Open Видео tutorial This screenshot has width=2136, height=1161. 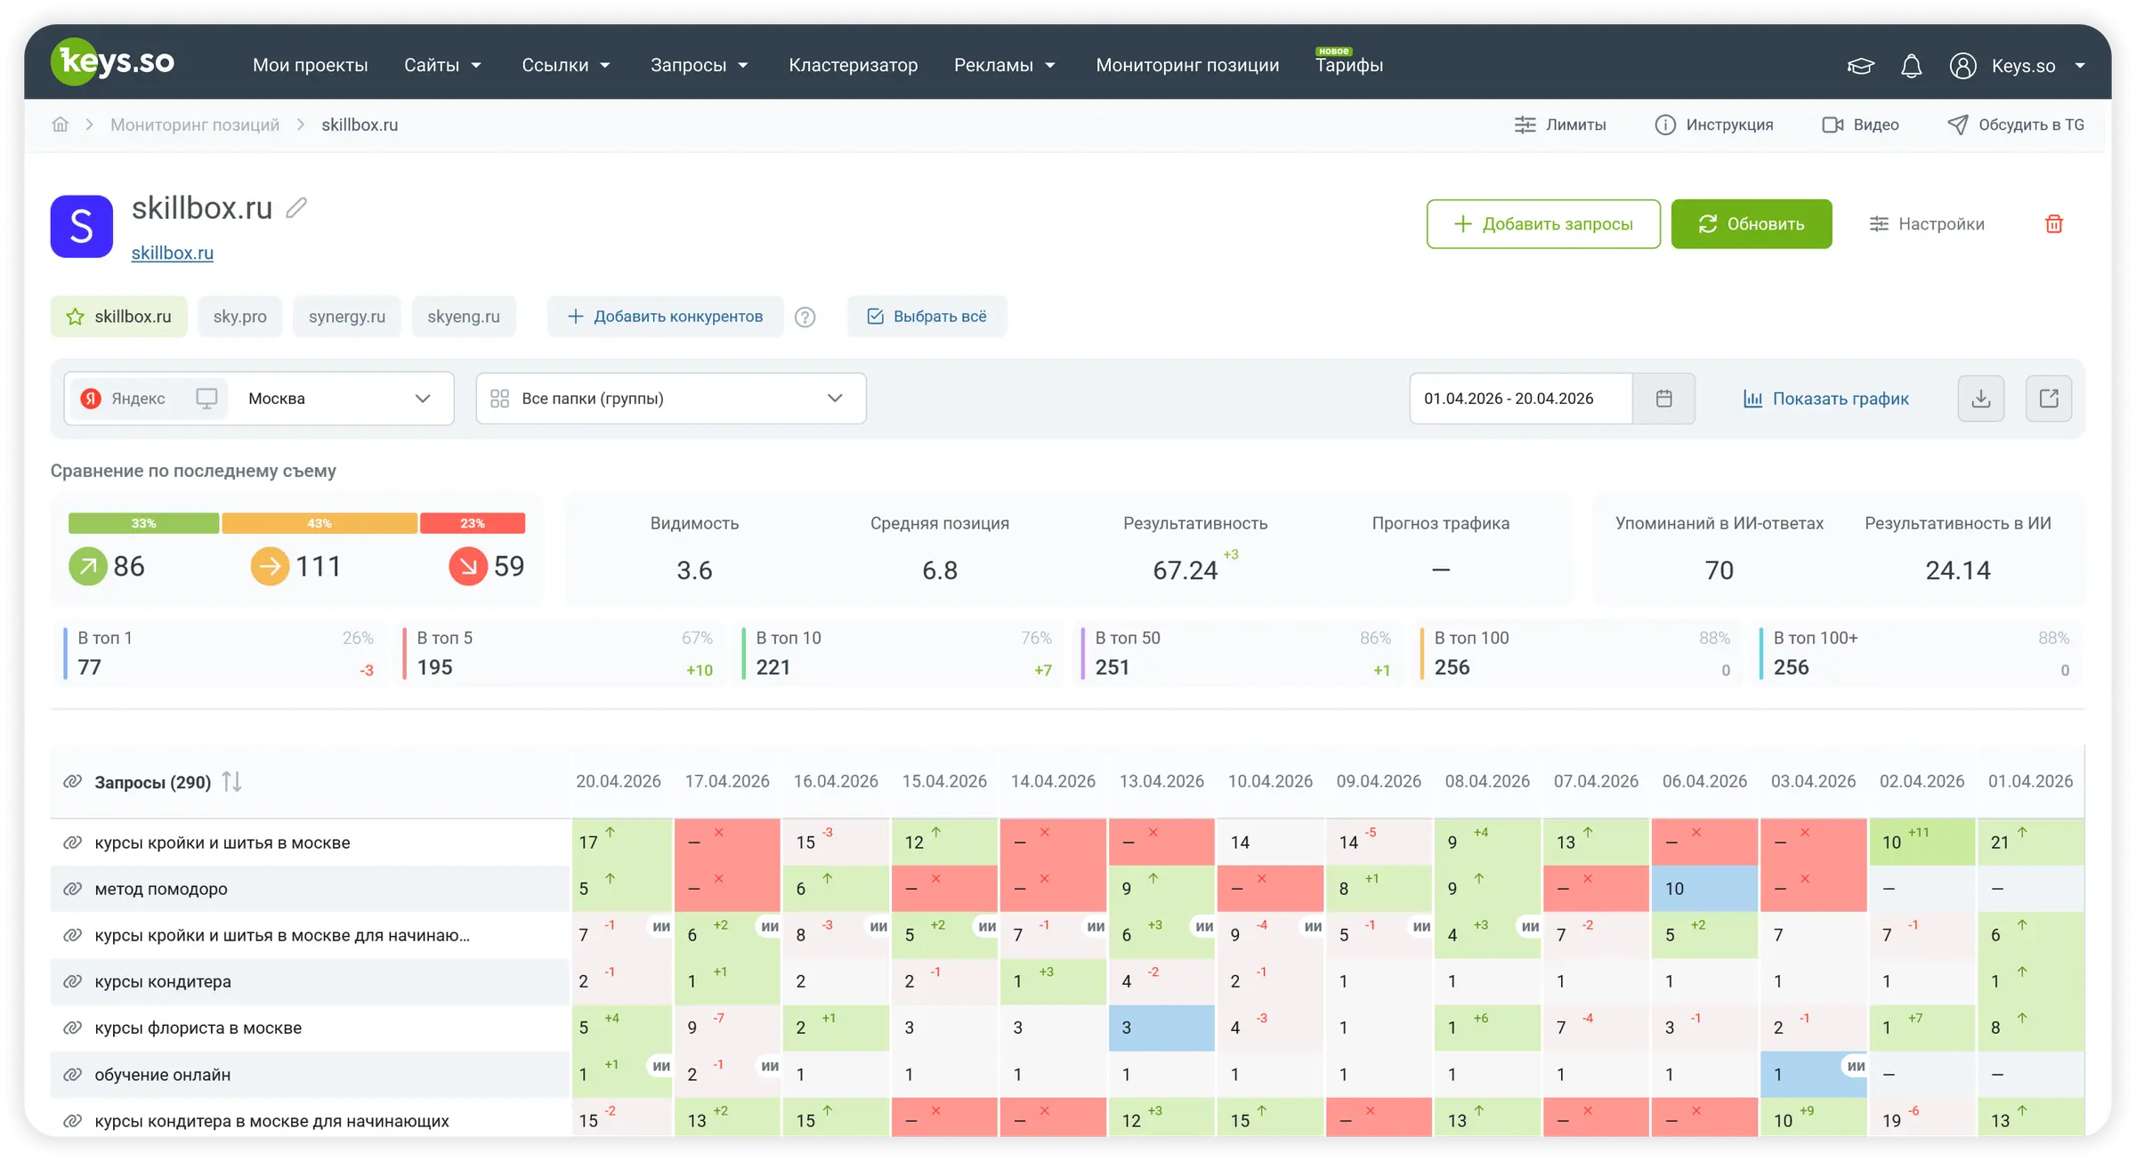1860,125
